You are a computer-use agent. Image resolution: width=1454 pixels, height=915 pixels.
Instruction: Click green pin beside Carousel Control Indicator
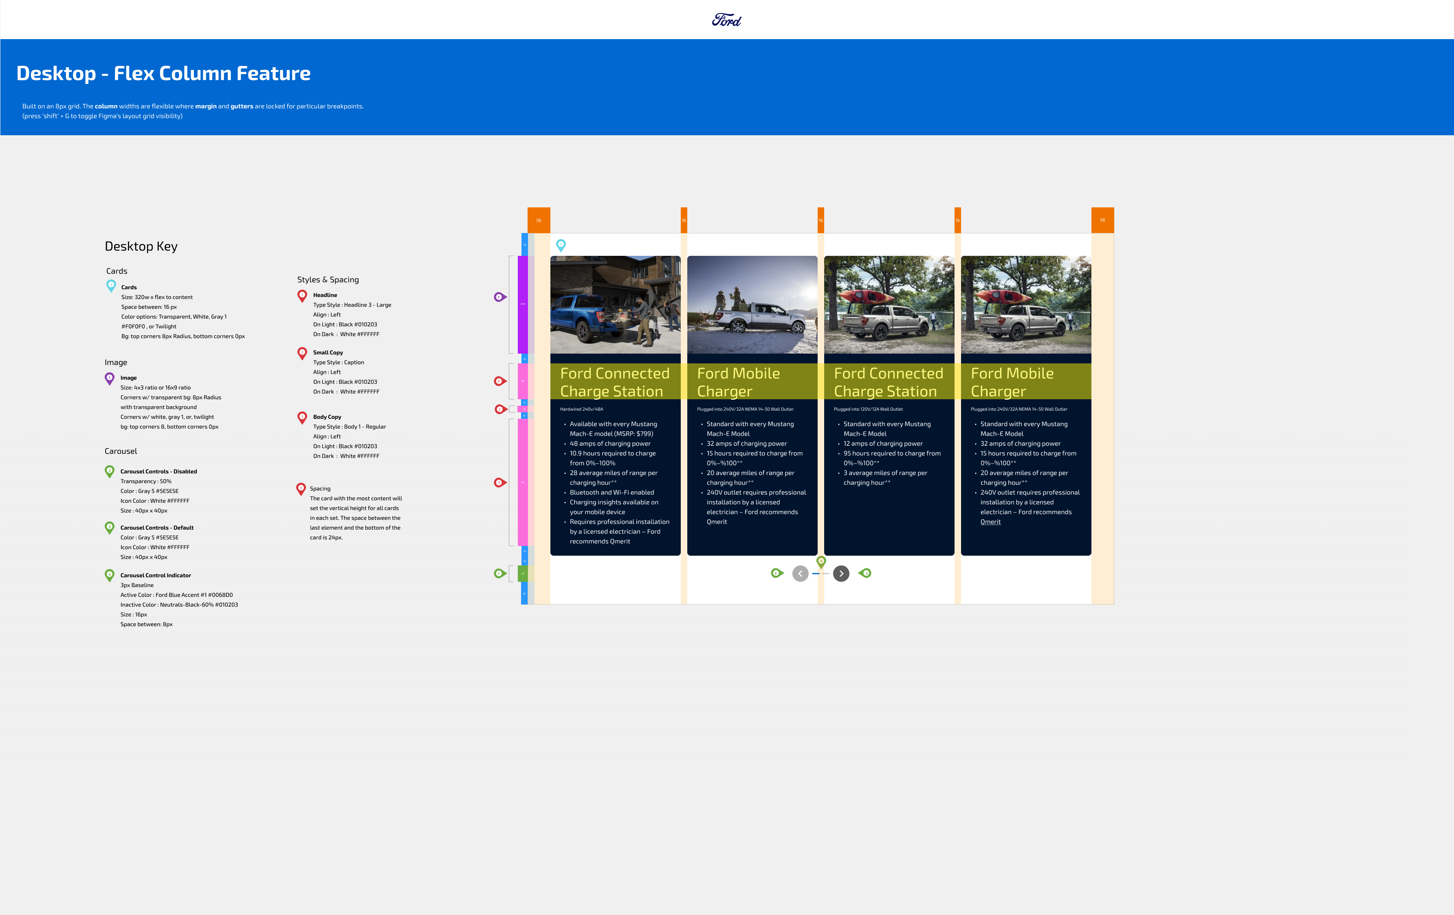109,576
